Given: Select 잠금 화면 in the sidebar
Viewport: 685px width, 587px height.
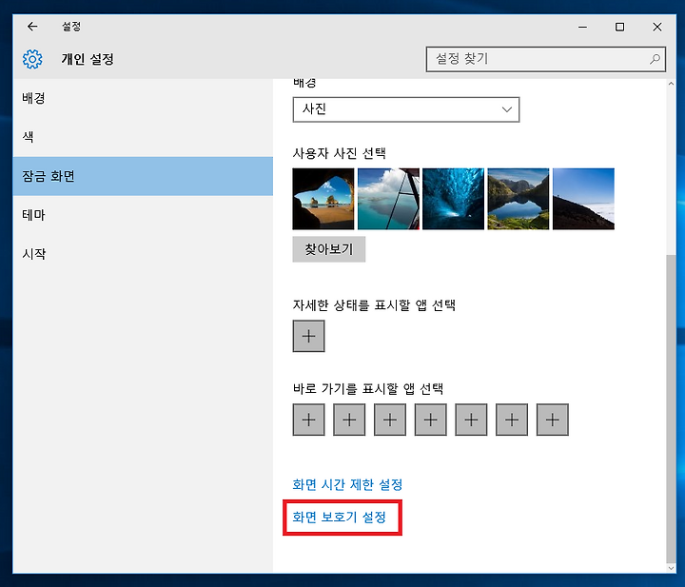Looking at the screenshot, I should click(x=143, y=176).
